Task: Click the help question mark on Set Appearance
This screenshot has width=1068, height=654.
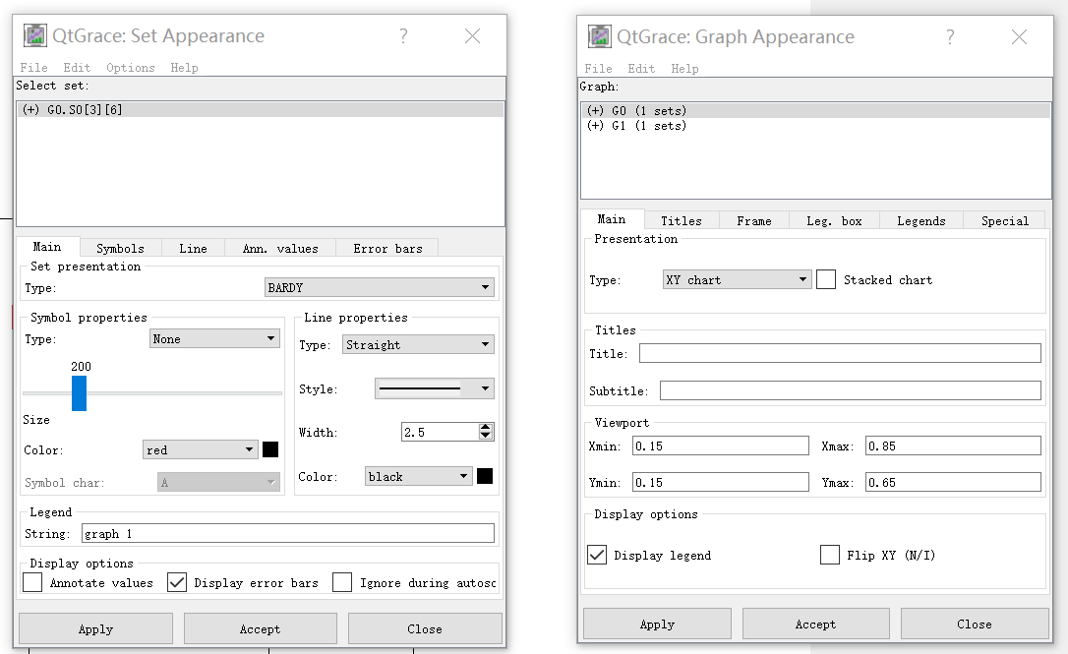Action: click(403, 35)
